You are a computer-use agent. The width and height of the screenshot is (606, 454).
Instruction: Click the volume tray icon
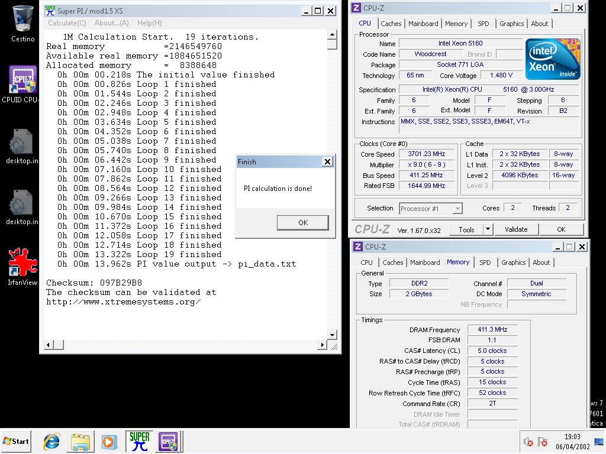[528, 442]
